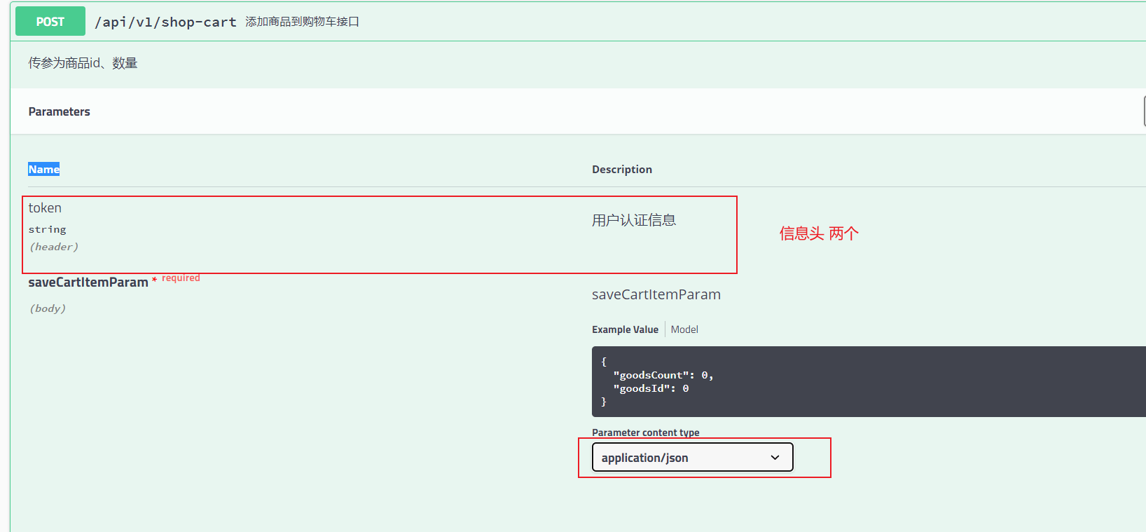Click the partially visible button beside Parameters

1144,111
